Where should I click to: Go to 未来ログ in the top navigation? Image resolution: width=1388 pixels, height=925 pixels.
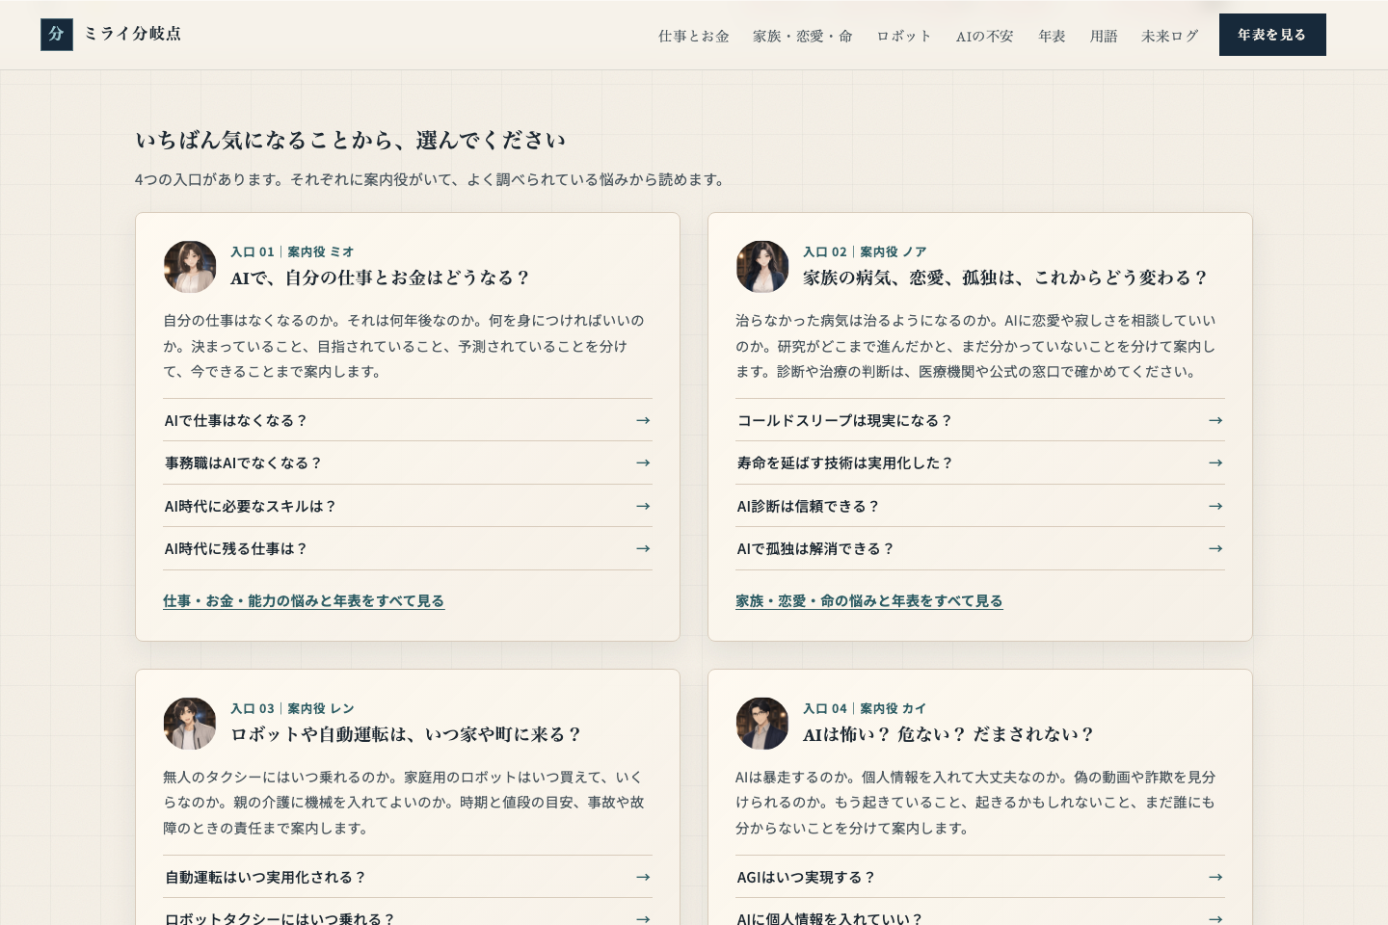point(1170,36)
